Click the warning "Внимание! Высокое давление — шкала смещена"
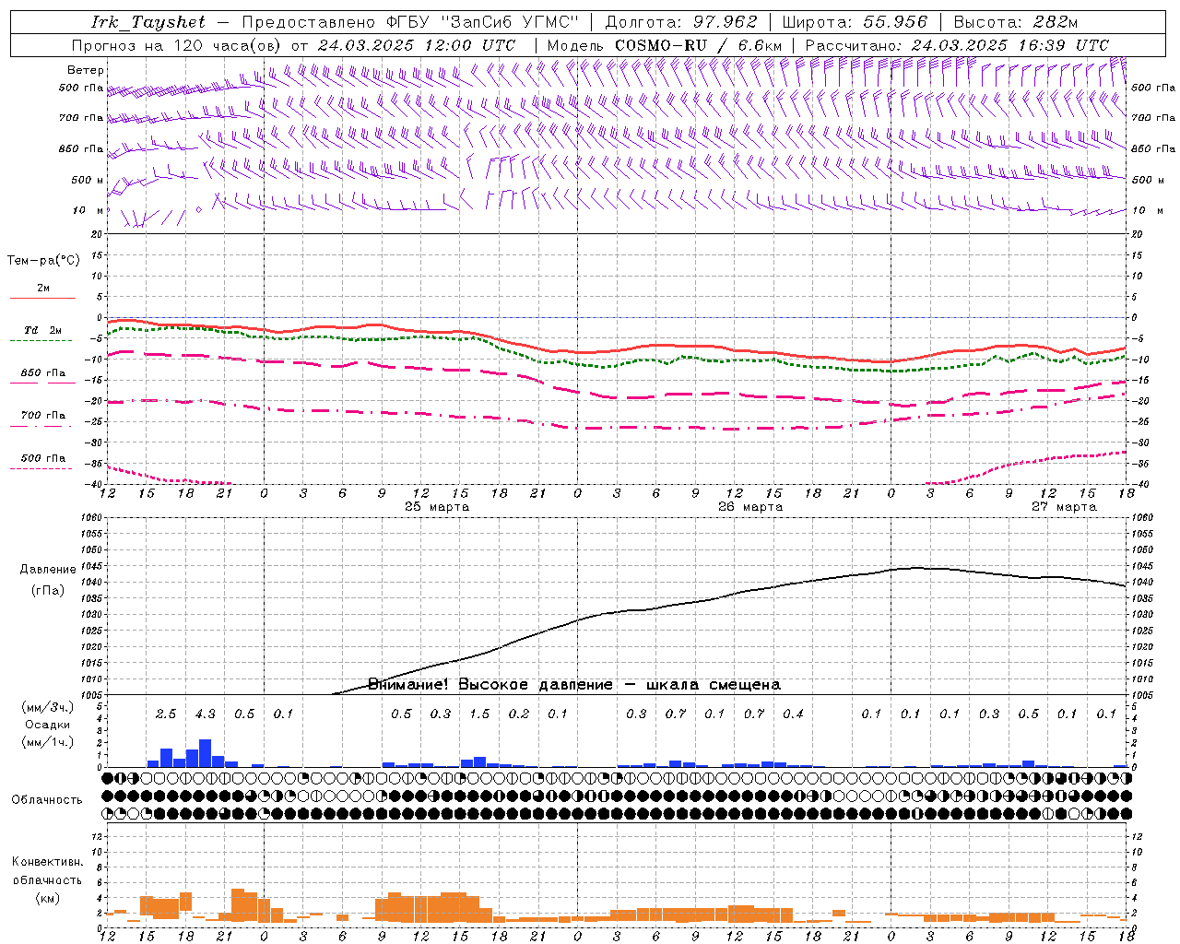Screen dimensions: 1180x944 573,685
